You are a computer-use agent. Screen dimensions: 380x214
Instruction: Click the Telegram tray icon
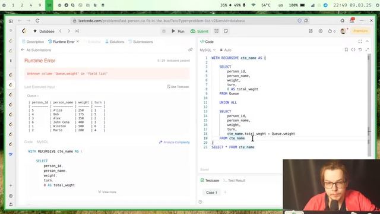[x=325, y=5]
